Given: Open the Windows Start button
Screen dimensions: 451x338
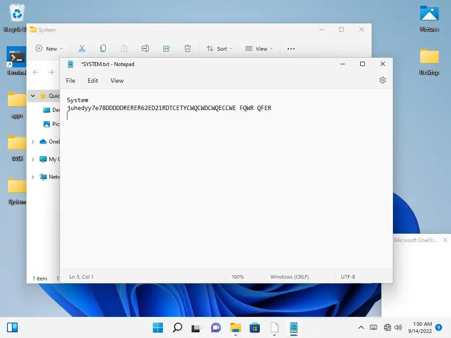Looking at the screenshot, I should tap(158, 327).
